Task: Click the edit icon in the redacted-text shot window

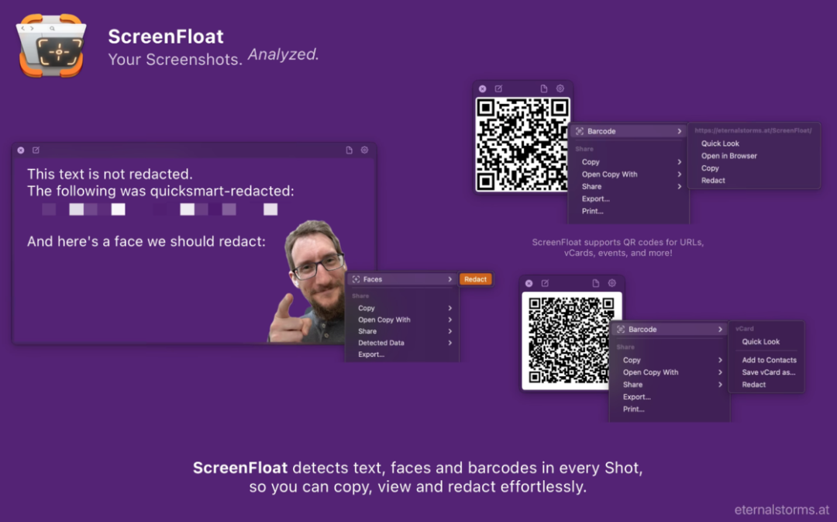Action: point(36,150)
